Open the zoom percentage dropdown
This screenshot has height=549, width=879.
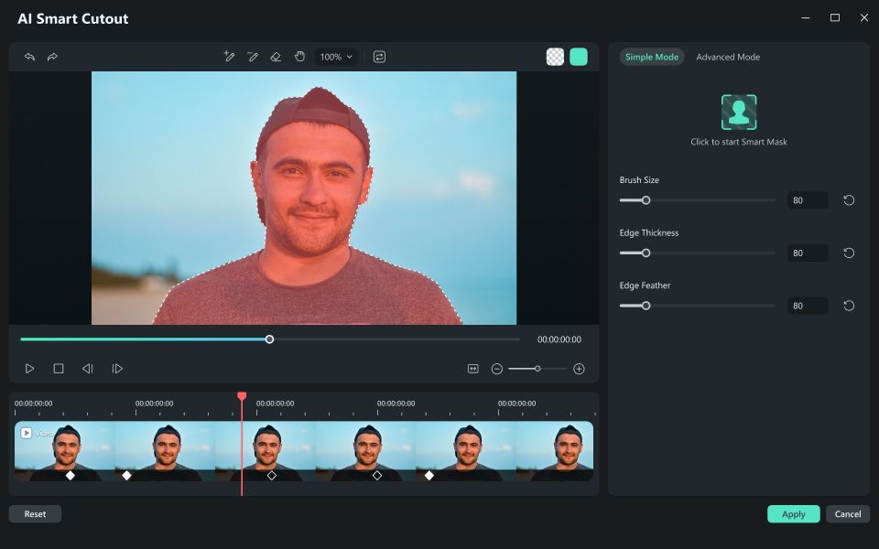point(335,56)
